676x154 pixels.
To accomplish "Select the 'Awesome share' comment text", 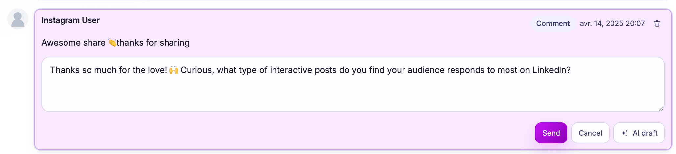I will point(73,43).
